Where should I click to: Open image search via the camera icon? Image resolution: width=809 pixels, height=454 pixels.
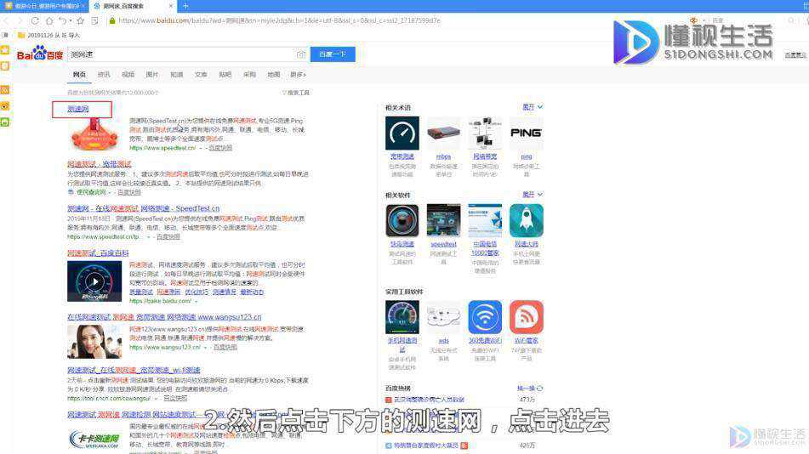tap(301, 54)
